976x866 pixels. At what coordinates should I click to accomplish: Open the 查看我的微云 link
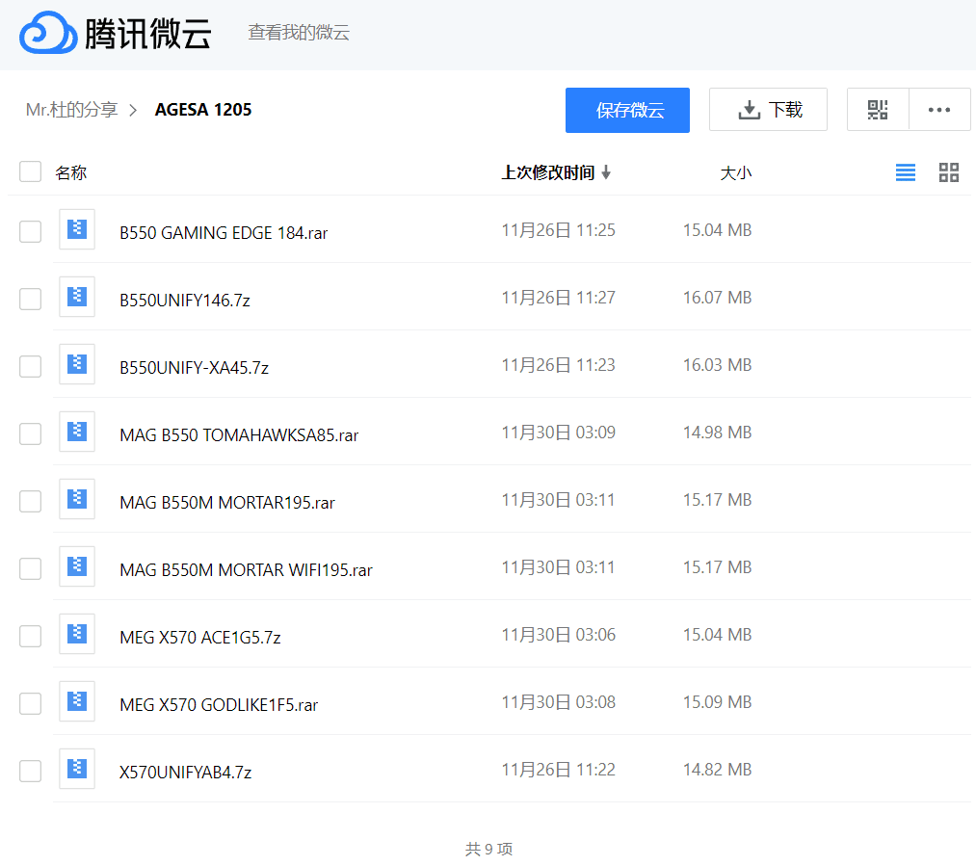(x=299, y=33)
